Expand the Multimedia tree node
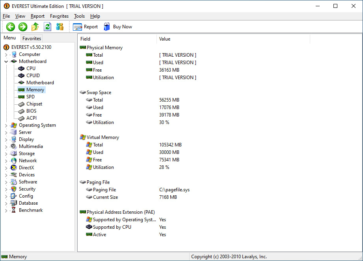The image size is (363, 261). point(6,147)
